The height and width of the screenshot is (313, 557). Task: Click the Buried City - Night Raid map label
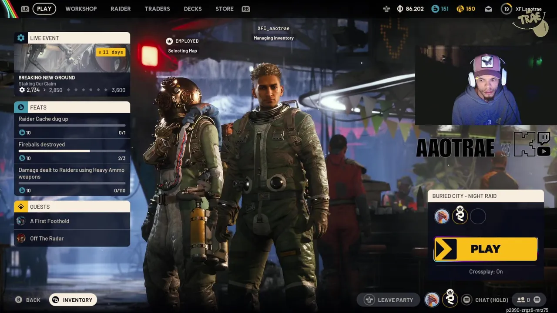464,196
